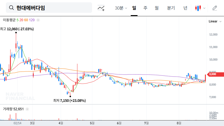Open the 30분 interval dropdown

click(121, 8)
